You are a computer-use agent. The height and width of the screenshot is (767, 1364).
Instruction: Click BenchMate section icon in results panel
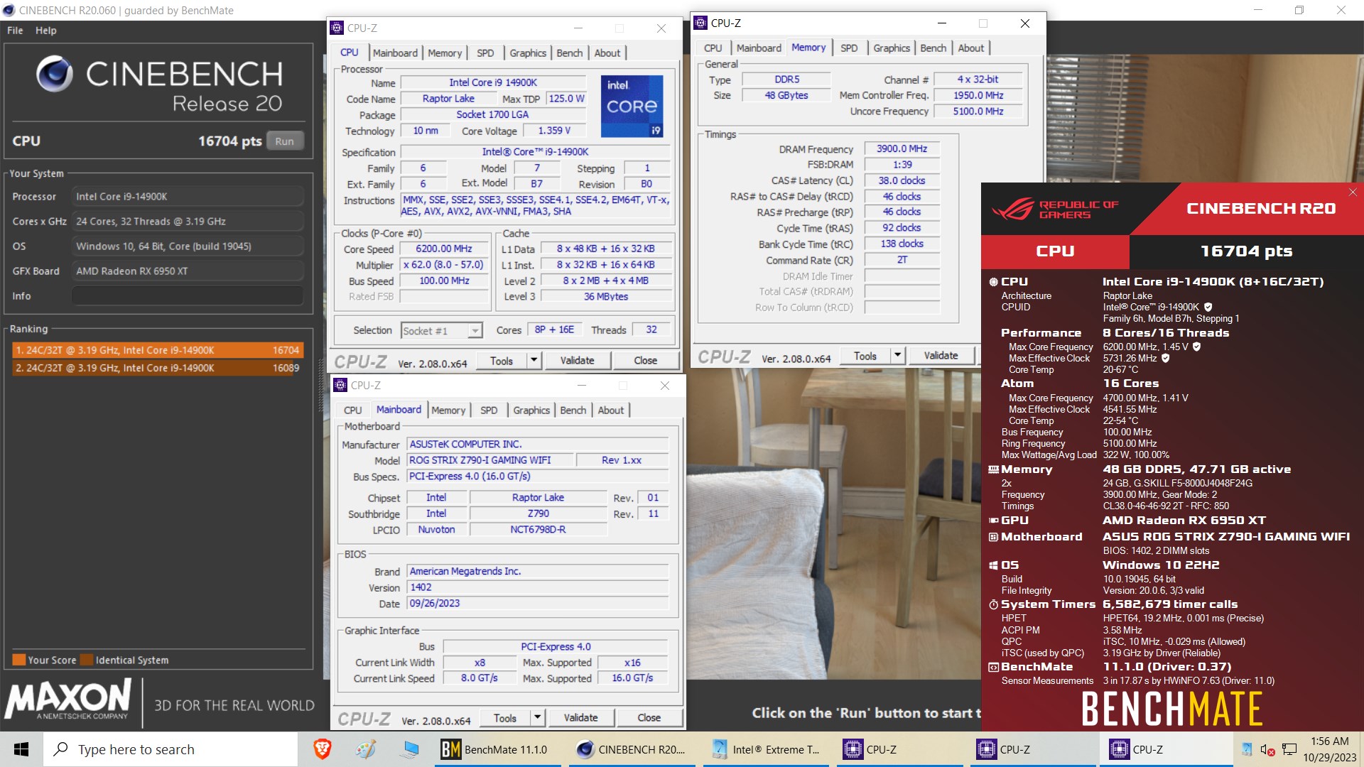[x=993, y=667]
